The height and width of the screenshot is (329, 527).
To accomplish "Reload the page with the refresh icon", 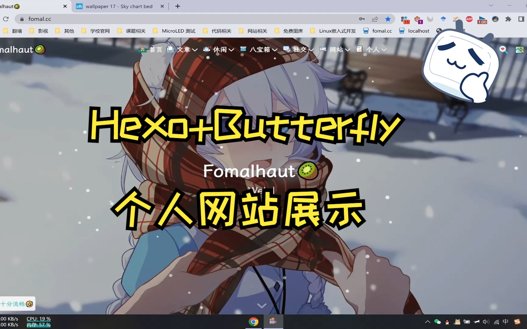I will [x=6, y=19].
